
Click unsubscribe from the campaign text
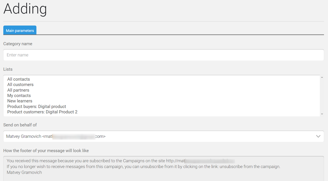coord(250,166)
